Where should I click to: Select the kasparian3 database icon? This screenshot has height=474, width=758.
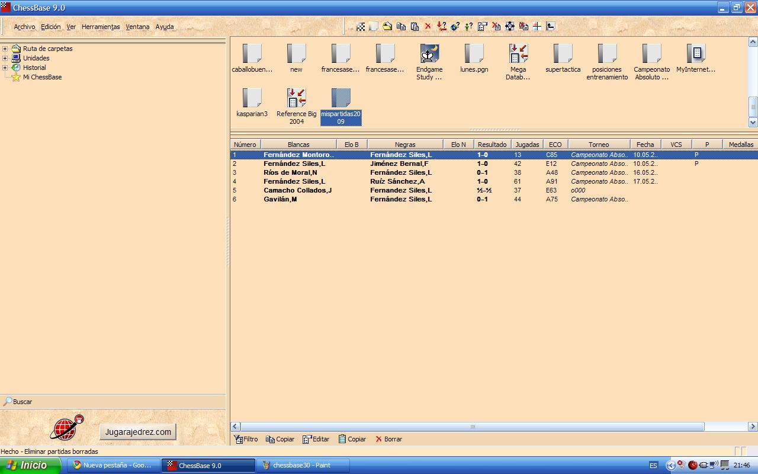[x=252, y=103]
